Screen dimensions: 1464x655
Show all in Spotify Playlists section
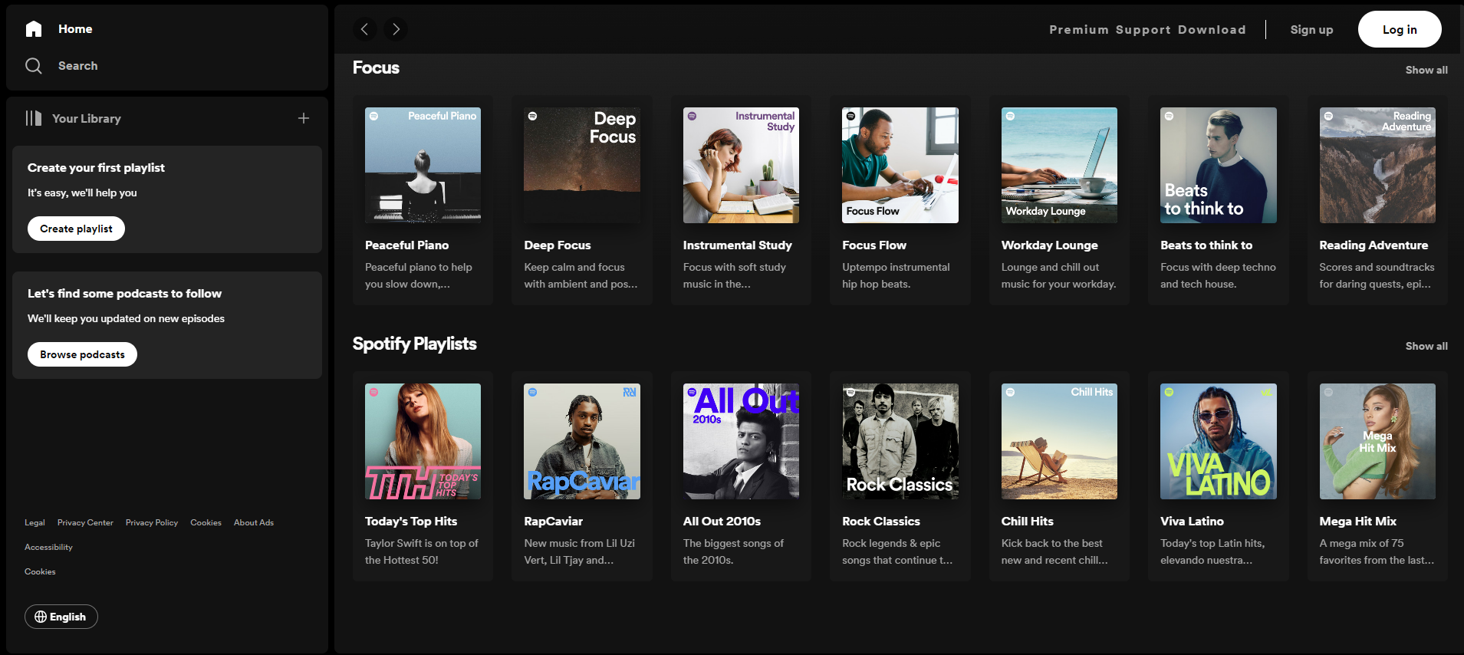click(1426, 346)
